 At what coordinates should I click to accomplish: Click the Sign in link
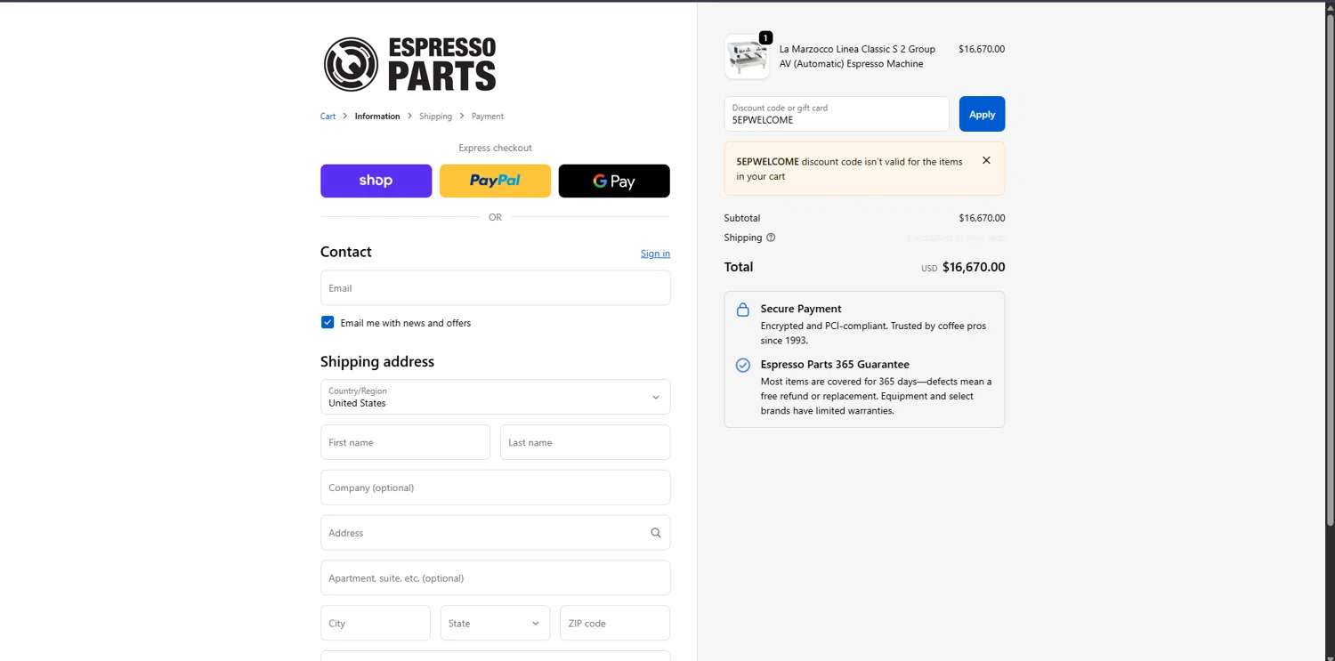[655, 254]
